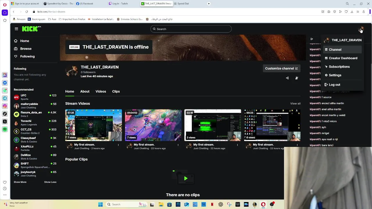
Task: Click the Kick search field
Action: (191, 29)
